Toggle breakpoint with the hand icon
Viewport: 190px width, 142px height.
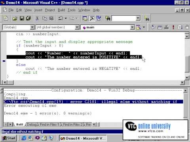point(187,27)
